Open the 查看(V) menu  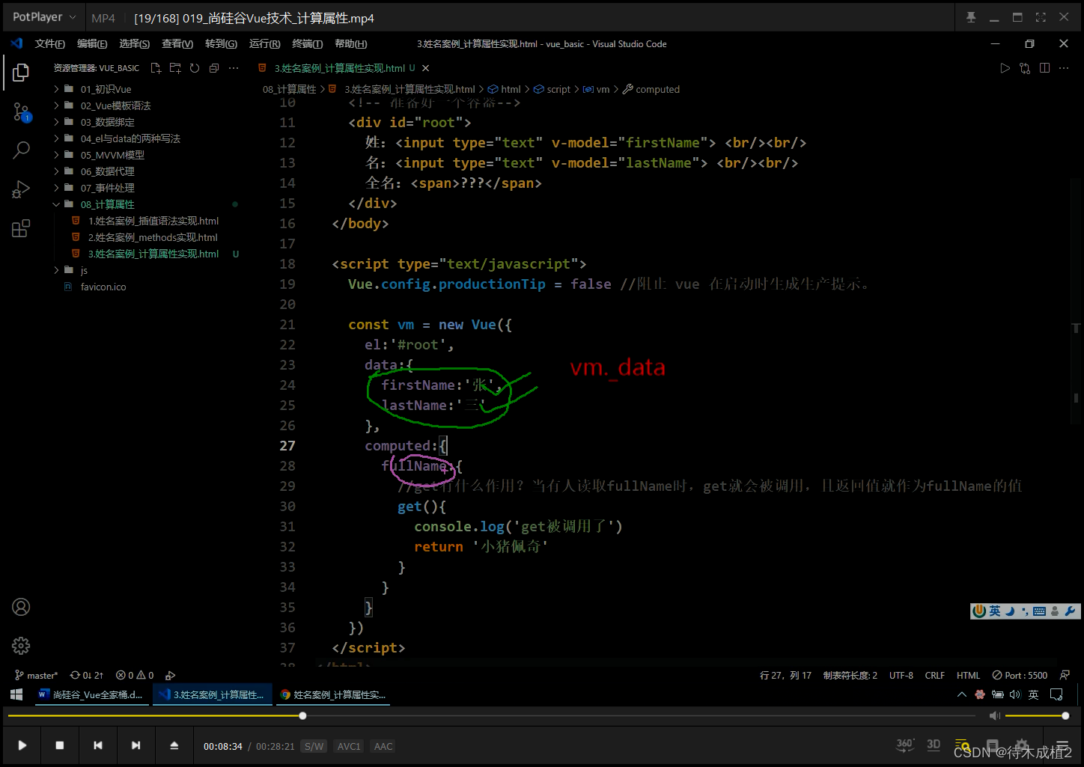click(177, 43)
